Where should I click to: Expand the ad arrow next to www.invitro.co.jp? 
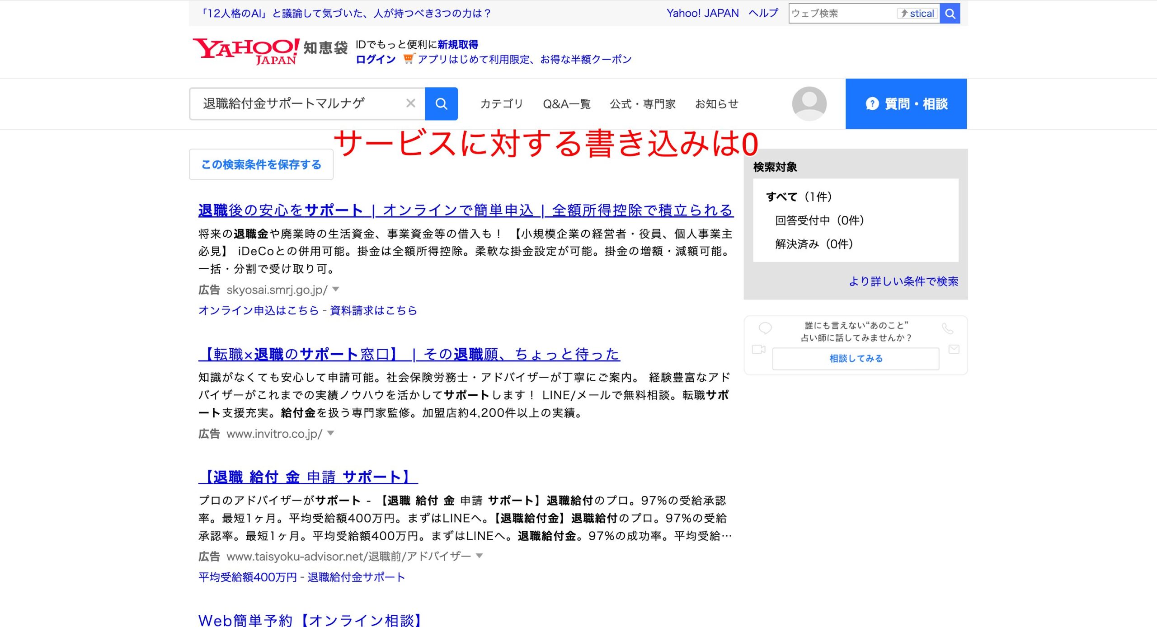[331, 433]
